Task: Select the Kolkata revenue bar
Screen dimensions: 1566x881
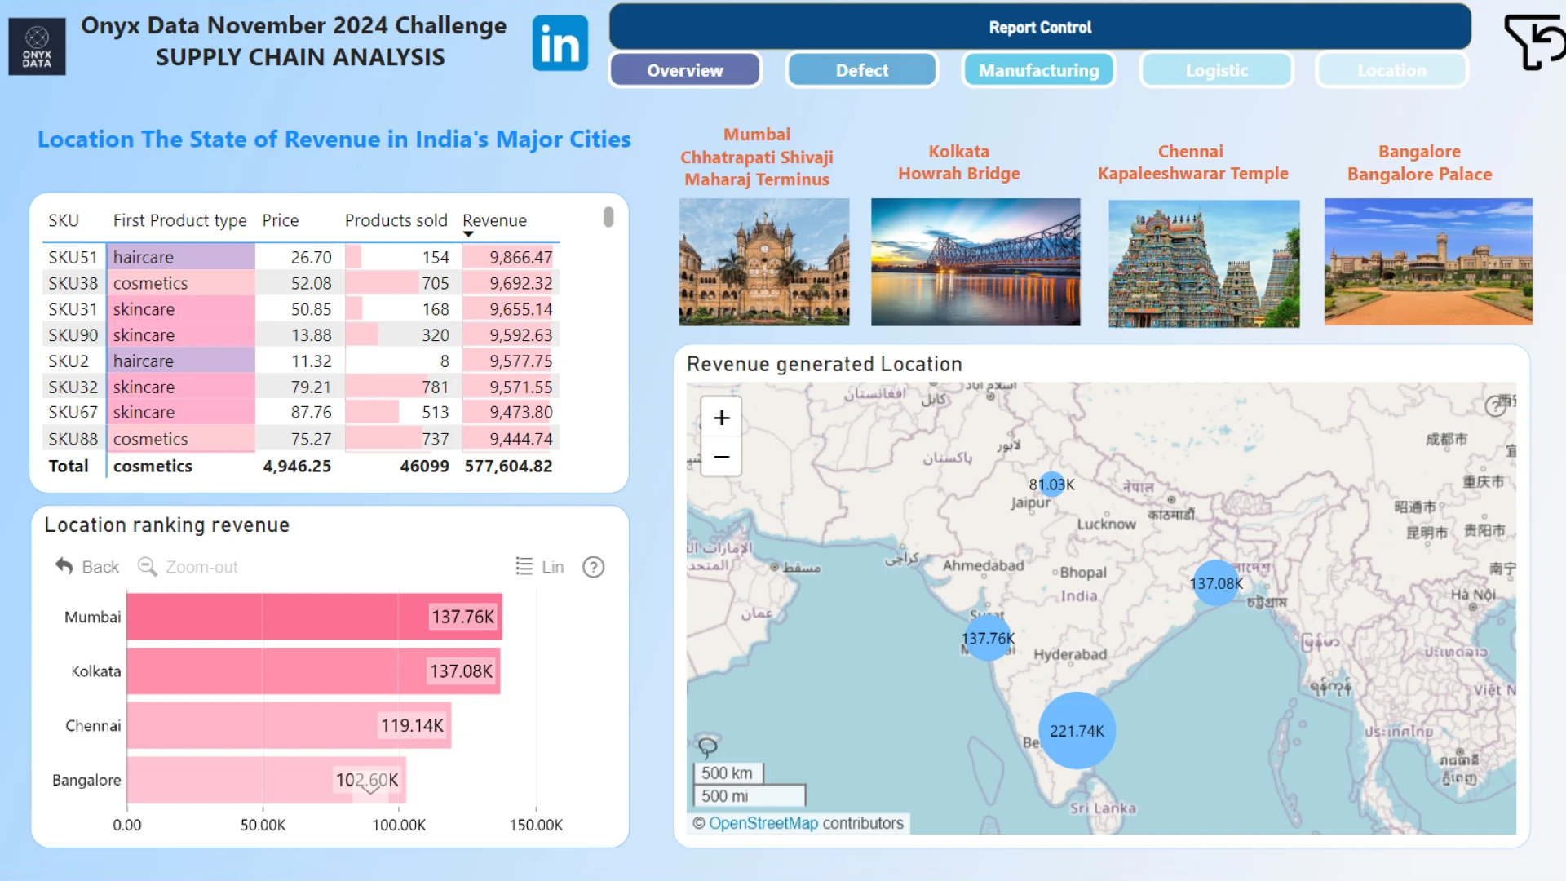Action: [x=313, y=671]
